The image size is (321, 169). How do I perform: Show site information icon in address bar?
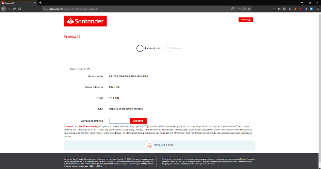pos(45,9)
